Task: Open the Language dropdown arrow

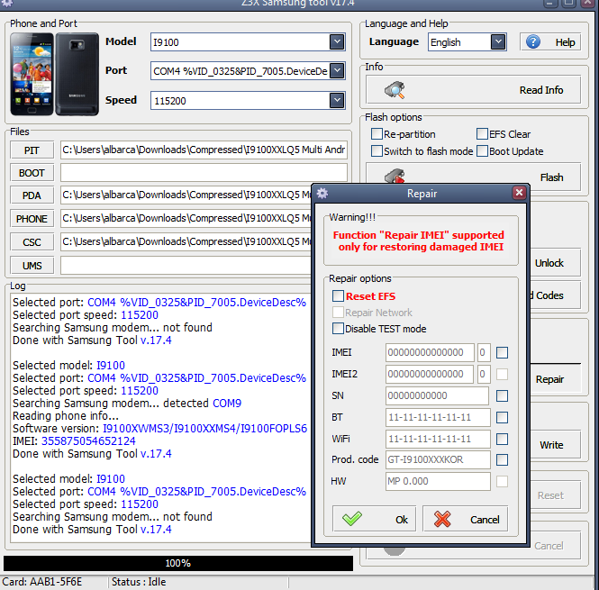Action: coord(498,41)
